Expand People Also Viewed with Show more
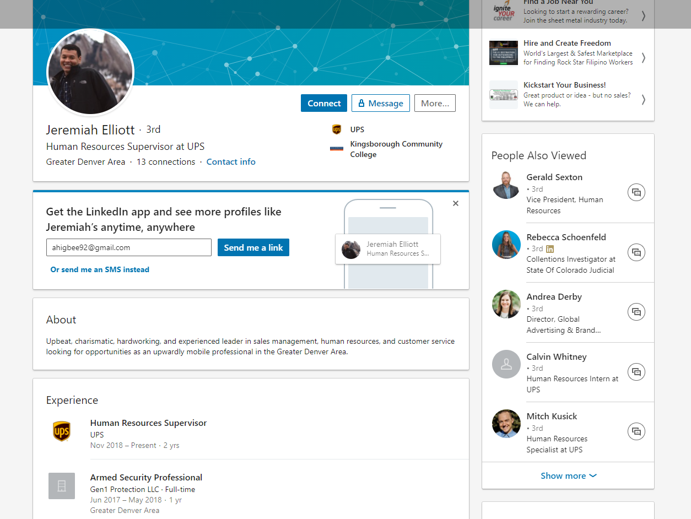 [568, 476]
